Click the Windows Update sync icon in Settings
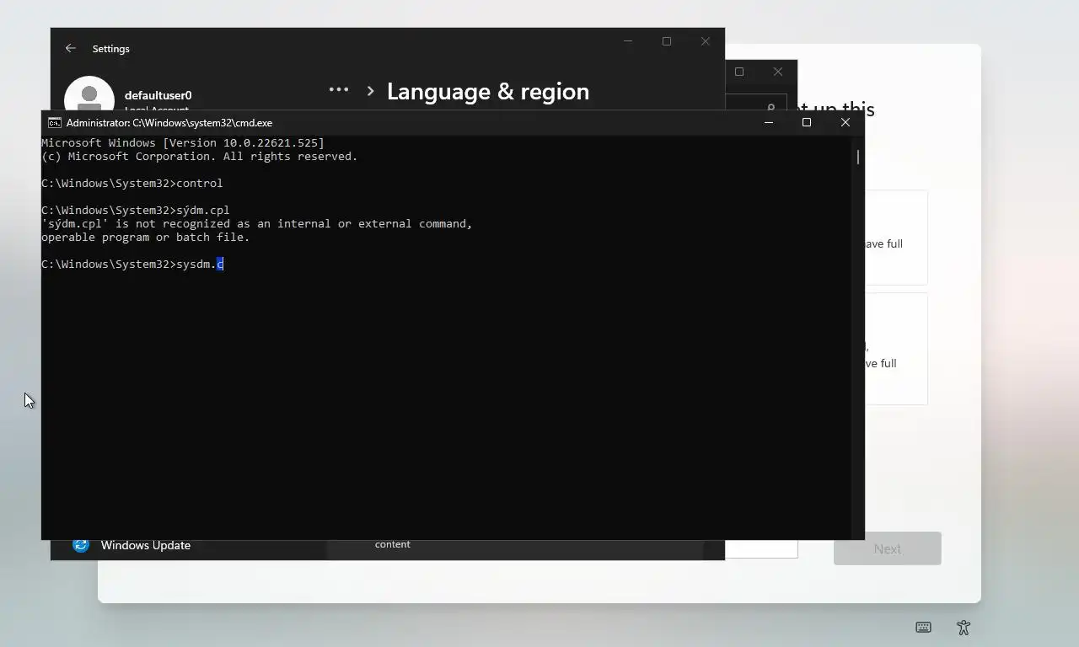The height and width of the screenshot is (647, 1079). click(x=81, y=545)
